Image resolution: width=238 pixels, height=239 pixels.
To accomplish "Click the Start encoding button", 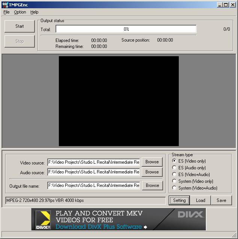I will [x=19, y=26].
